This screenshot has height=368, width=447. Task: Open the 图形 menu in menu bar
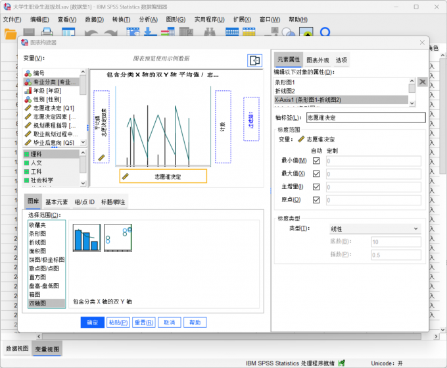pos(176,19)
